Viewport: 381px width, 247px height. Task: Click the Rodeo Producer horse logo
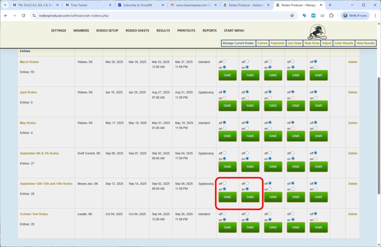point(317,32)
